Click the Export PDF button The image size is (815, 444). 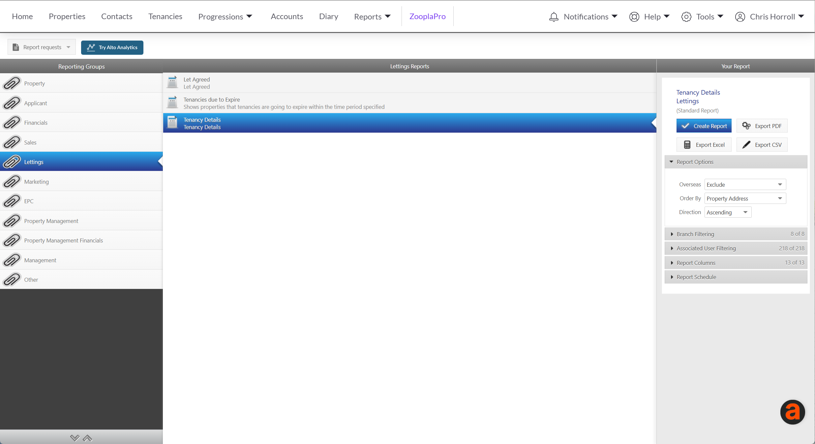[x=762, y=126]
